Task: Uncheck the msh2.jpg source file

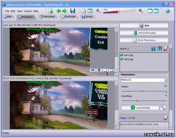Action: tap(122, 59)
